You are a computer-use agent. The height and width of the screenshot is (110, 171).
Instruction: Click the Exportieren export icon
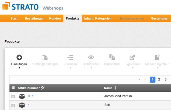pos(132,57)
